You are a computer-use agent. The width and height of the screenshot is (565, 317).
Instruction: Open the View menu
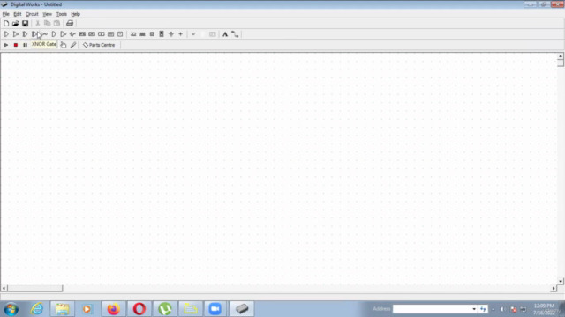click(47, 14)
